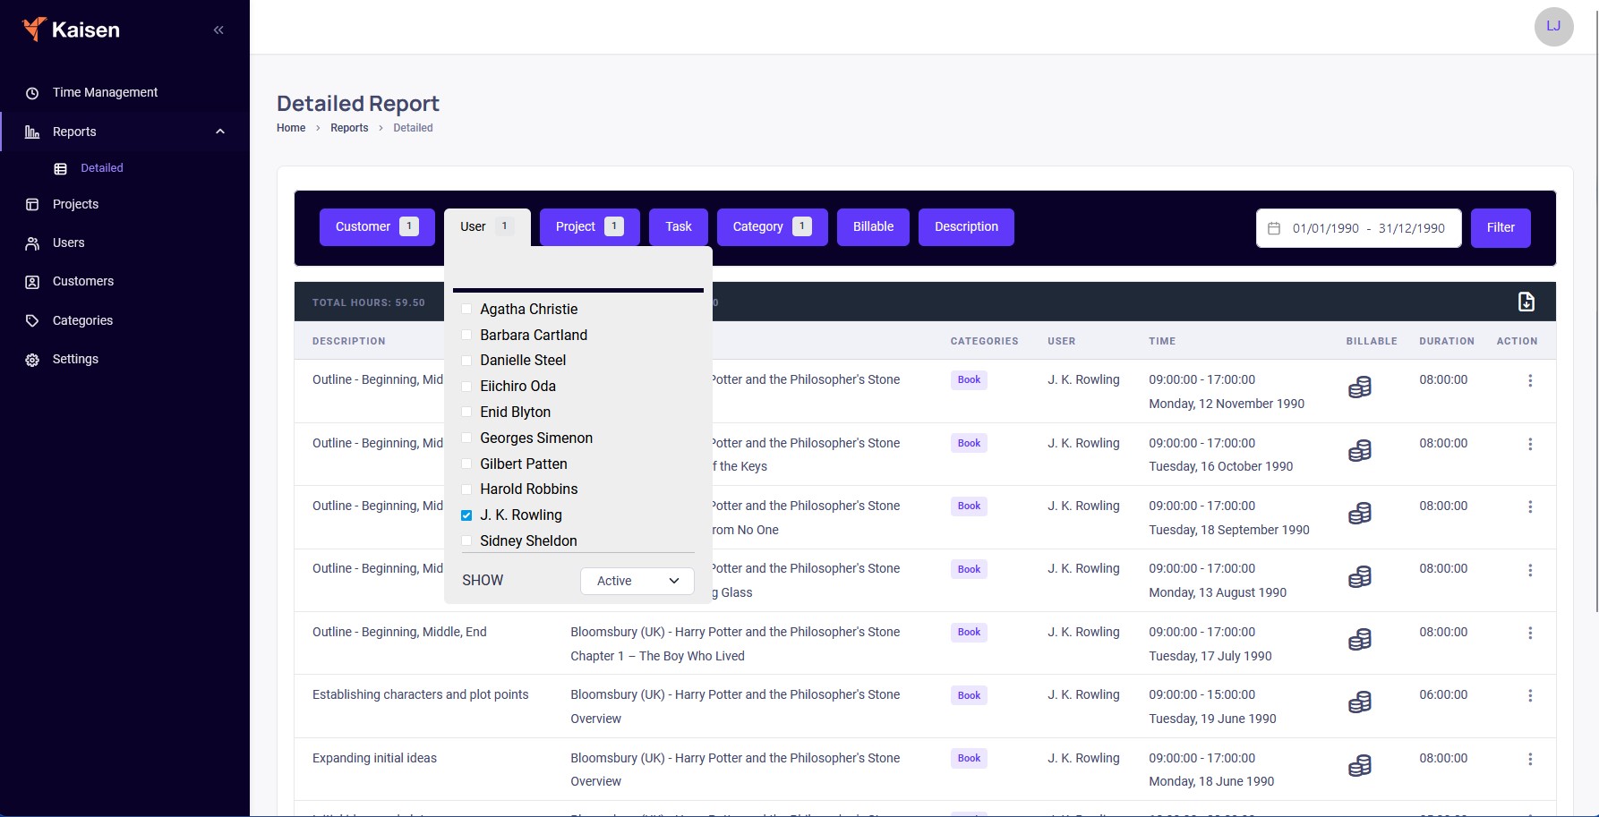The height and width of the screenshot is (817, 1599).
Task: Open the LJ user avatar menu
Action: coord(1553,26)
